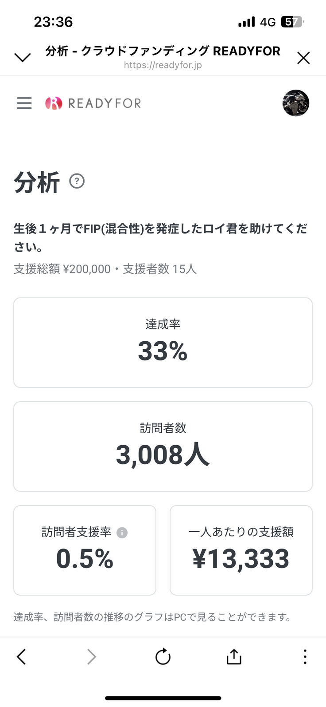Select the 訪問者数 3,008人 card
The height and width of the screenshot is (707, 326).
(x=163, y=446)
